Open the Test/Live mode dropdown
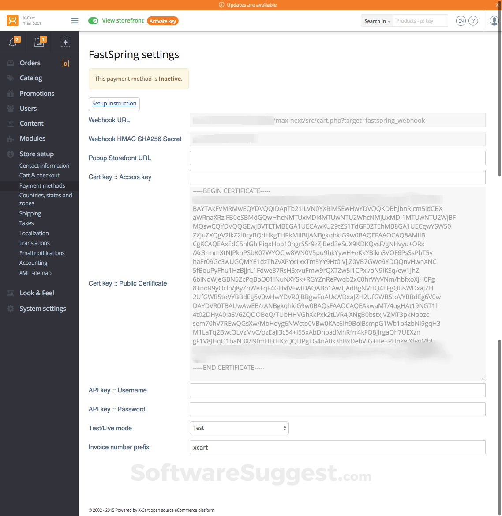The height and width of the screenshot is (516, 502). coord(239,428)
